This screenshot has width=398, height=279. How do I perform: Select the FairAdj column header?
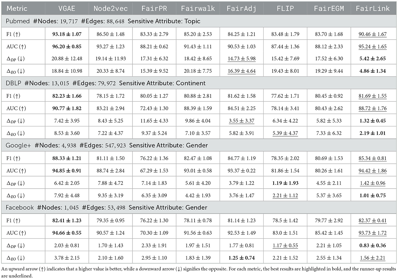point(241,8)
